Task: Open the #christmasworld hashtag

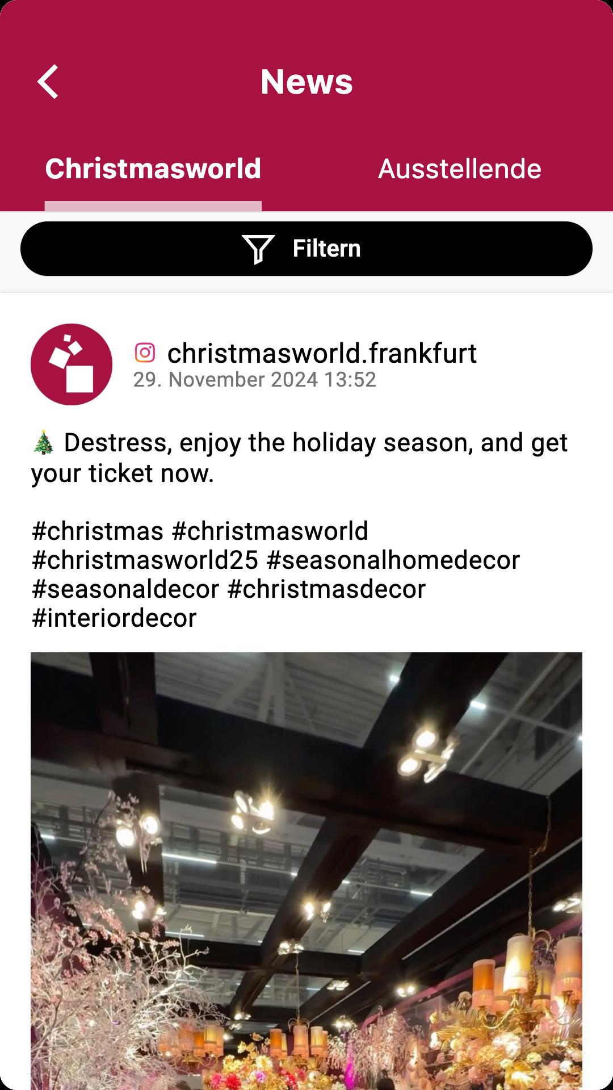Action: coord(270,531)
